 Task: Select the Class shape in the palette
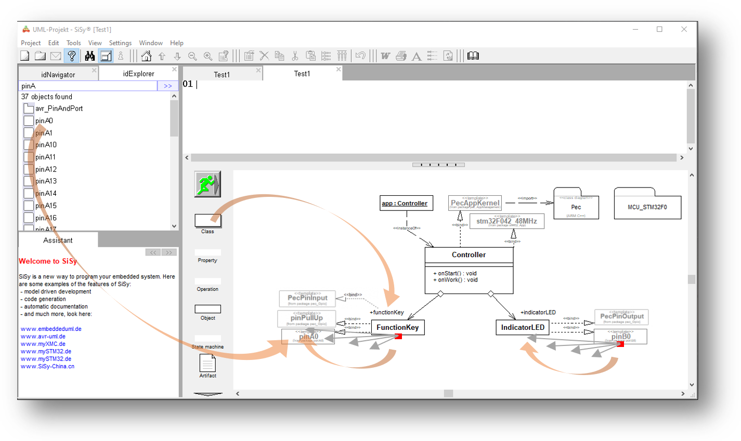click(x=207, y=221)
